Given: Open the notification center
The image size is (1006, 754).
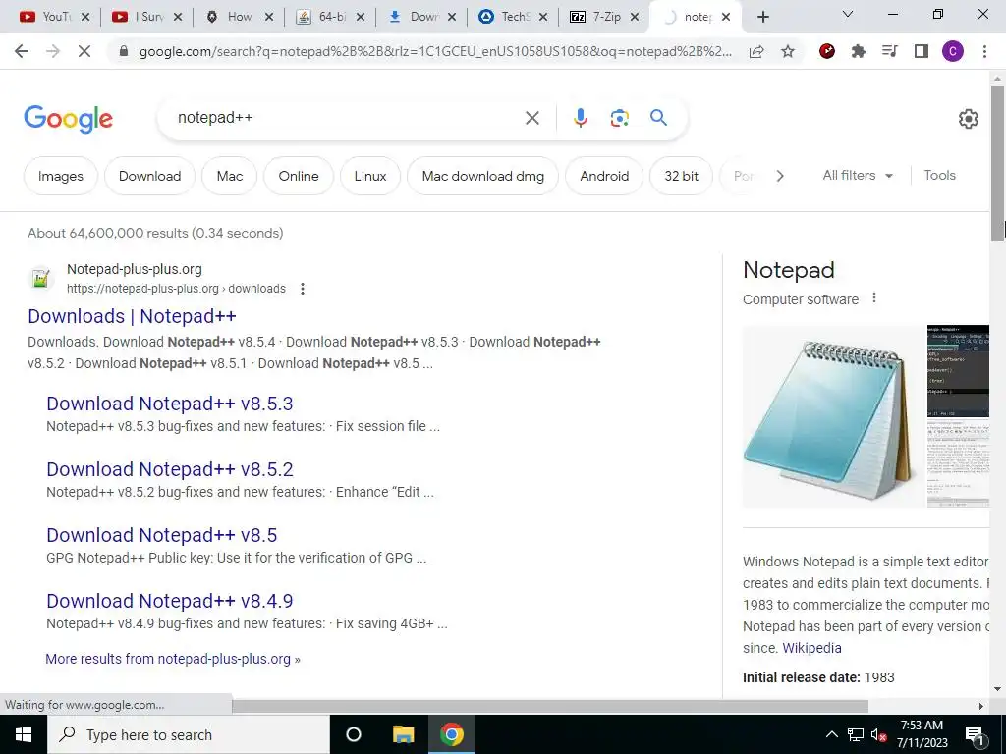Looking at the screenshot, I should (x=976, y=734).
